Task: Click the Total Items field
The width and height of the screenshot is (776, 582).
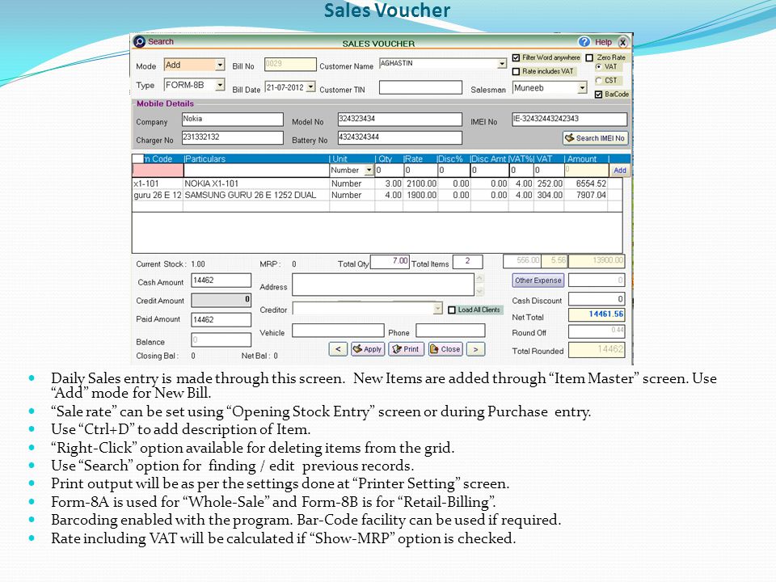Action: coord(467,261)
